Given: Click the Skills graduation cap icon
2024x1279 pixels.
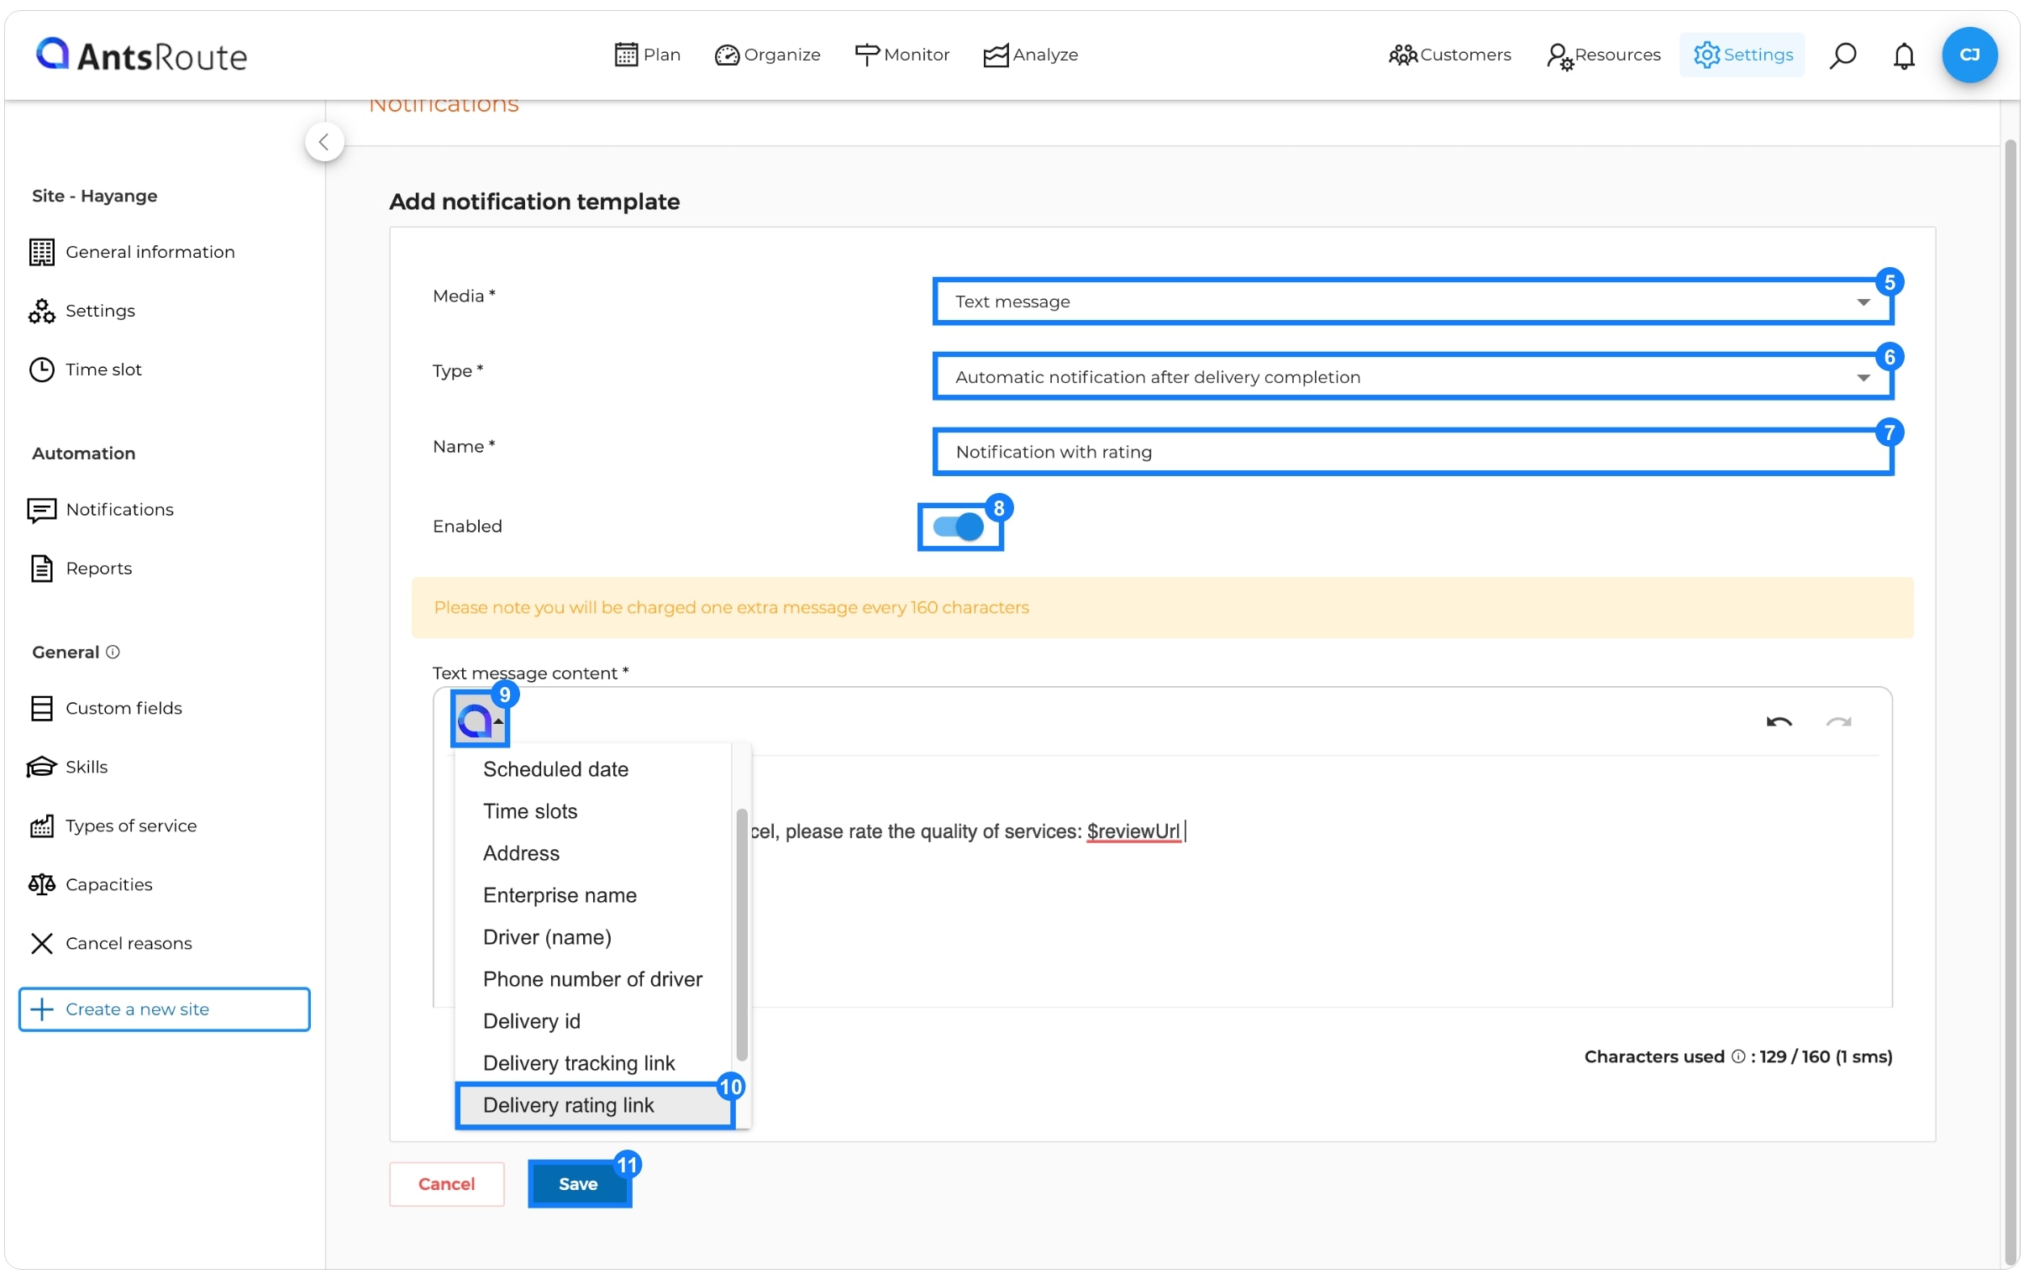Looking at the screenshot, I should pos(42,768).
